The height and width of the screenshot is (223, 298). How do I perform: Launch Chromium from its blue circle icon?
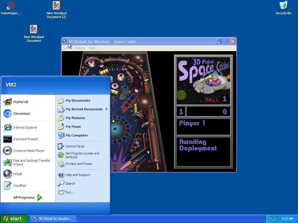8,114
